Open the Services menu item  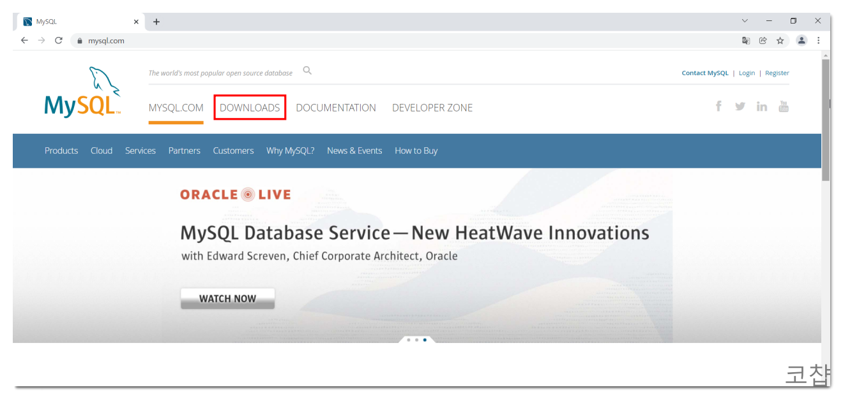(x=140, y=150)
